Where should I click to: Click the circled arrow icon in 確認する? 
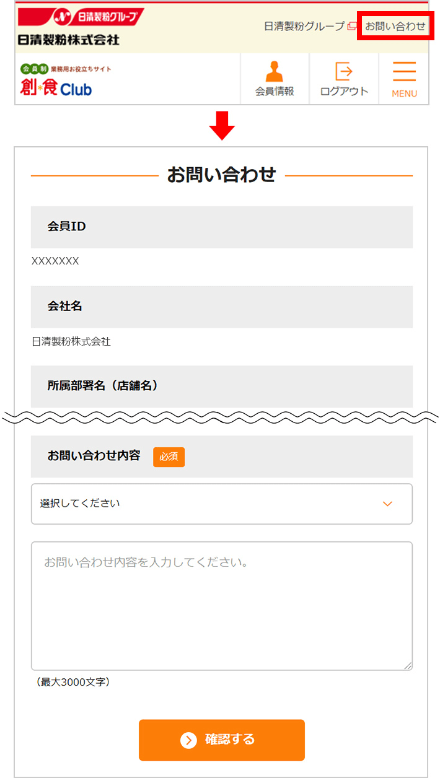coord(188,740)
